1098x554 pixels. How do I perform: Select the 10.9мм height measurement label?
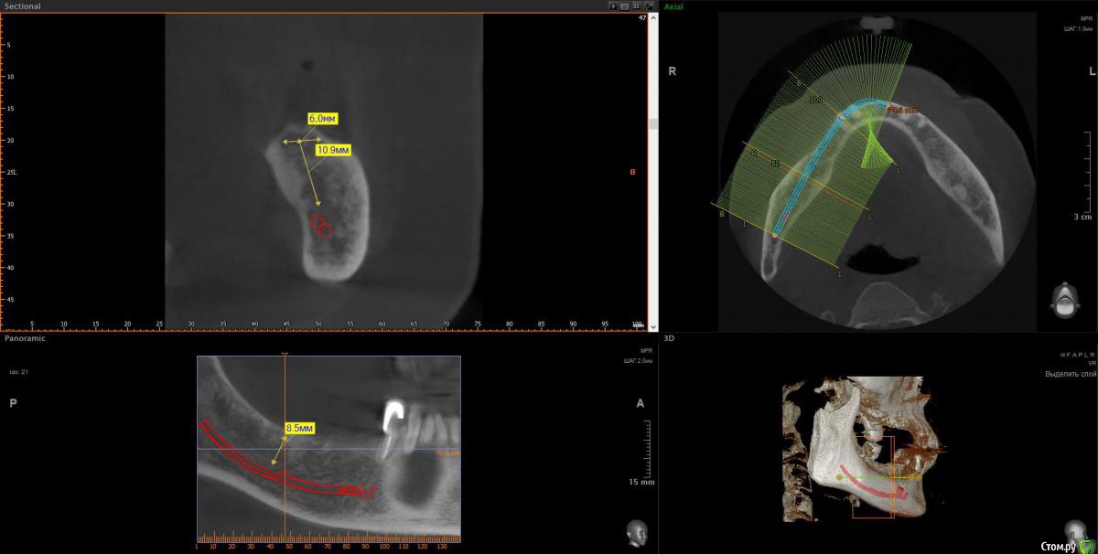pyautogui.click(x=332, y=149)
